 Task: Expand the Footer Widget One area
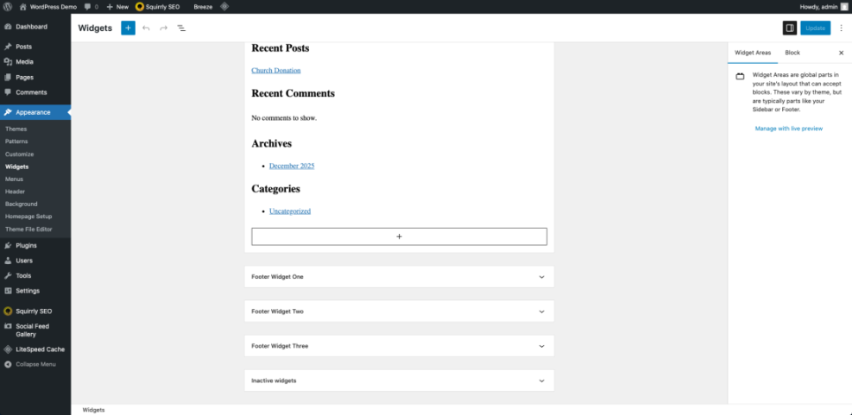pos(400,276)
